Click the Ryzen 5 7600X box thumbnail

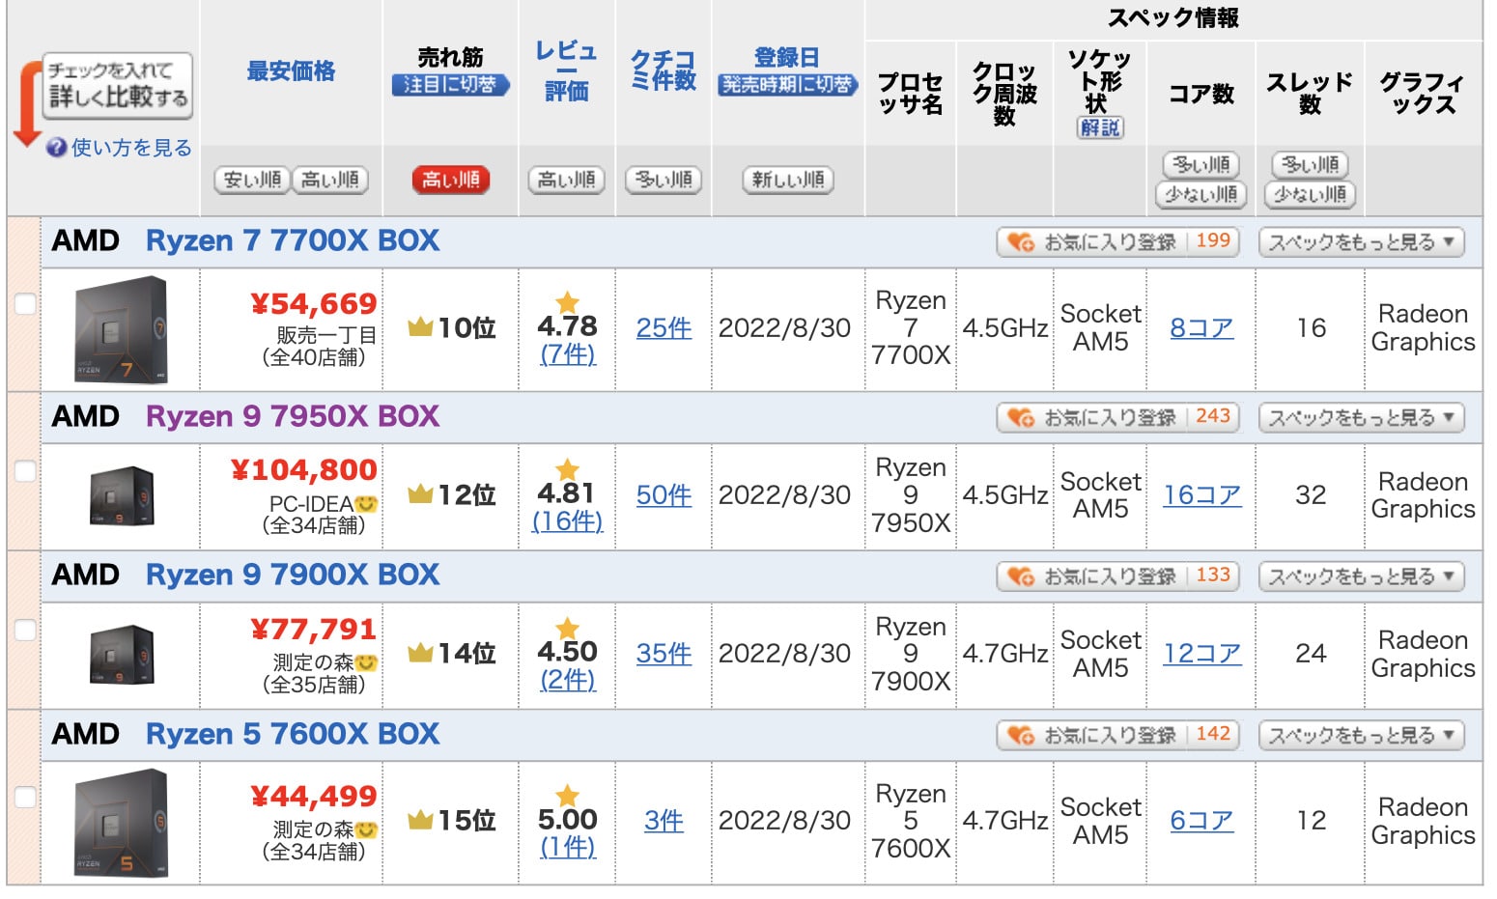click(x=121, y=823)
